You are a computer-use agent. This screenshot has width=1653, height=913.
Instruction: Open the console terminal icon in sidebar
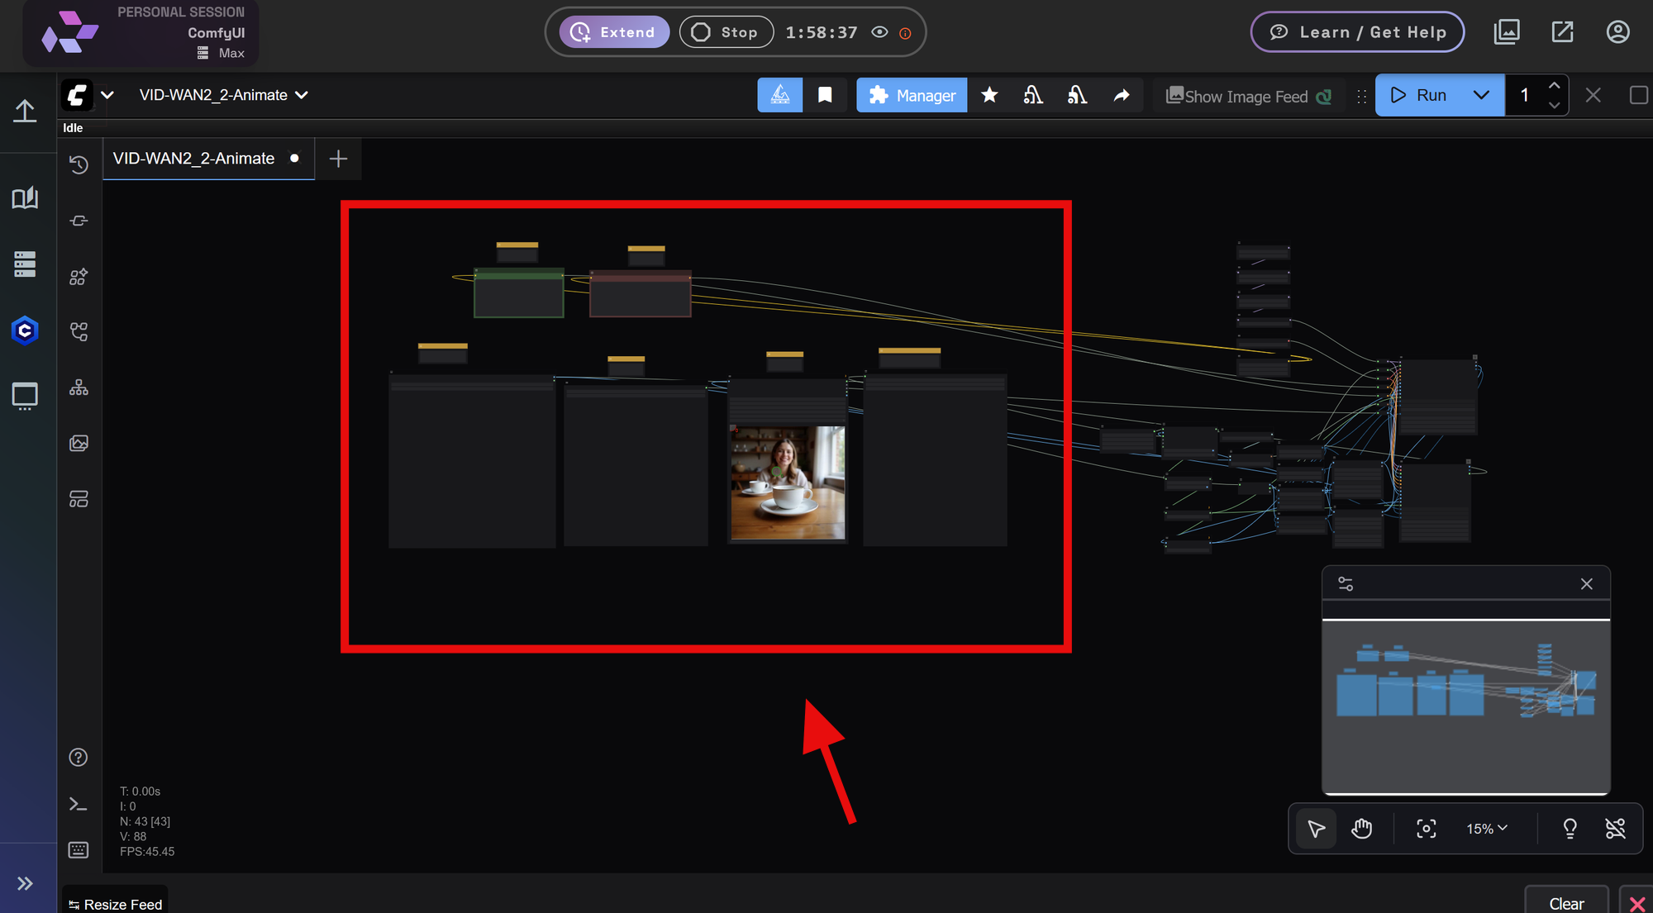(x=79, y=804)
